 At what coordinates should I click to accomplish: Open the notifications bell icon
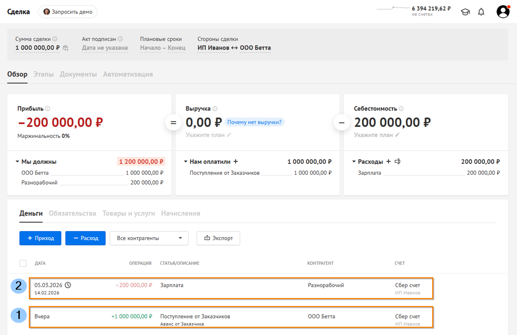click(481, 12)
